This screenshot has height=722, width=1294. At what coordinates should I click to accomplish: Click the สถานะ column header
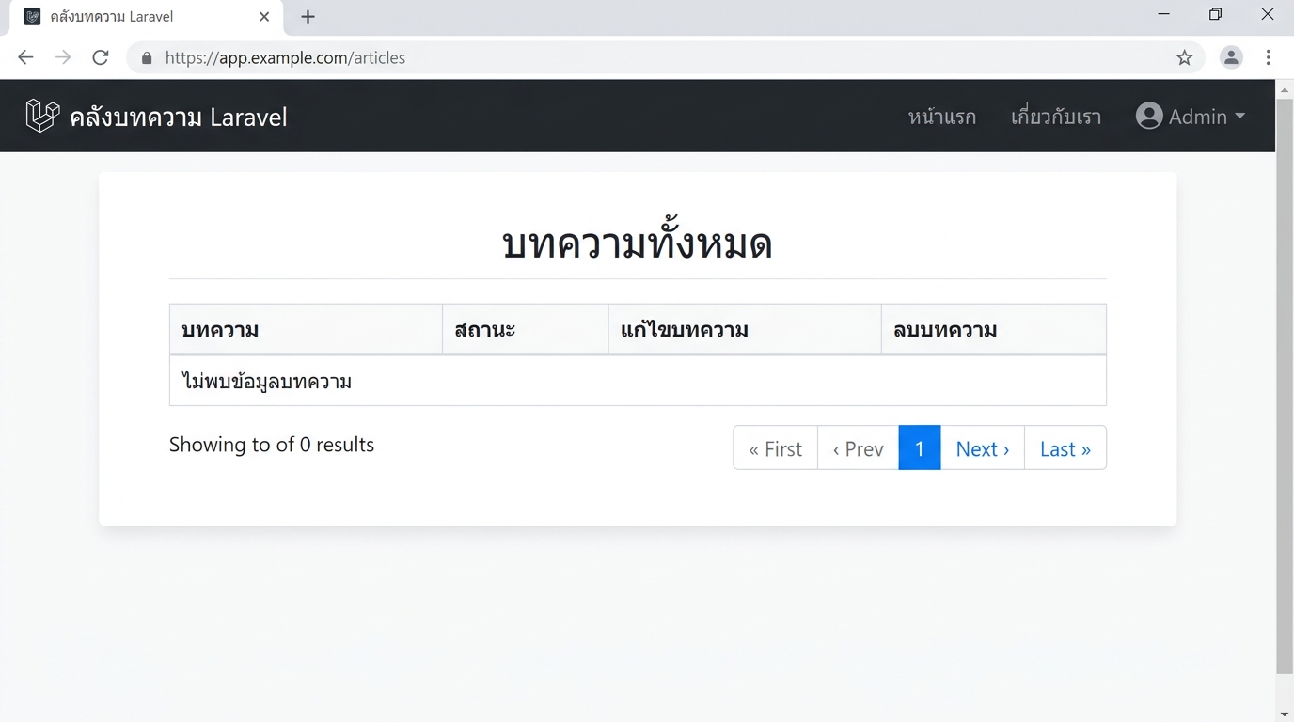pyautogui.click(x=526, y=330)
